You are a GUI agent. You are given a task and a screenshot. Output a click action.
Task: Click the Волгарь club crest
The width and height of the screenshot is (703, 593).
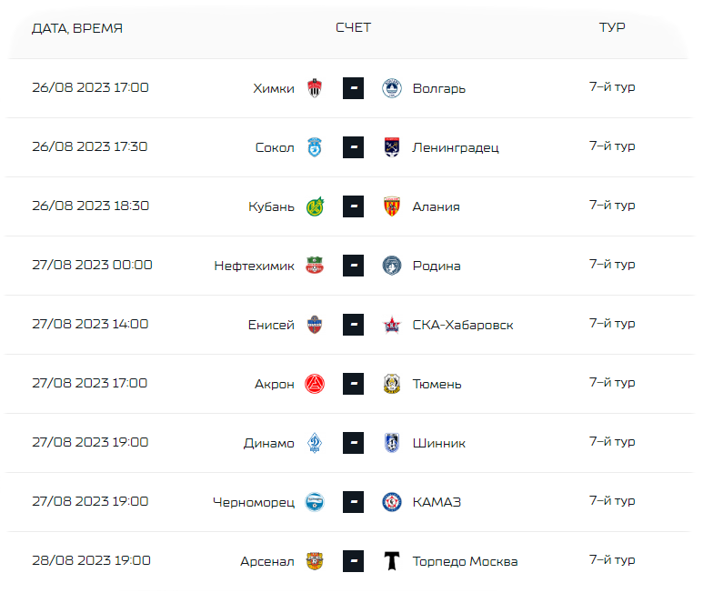(x=392, y=88)
